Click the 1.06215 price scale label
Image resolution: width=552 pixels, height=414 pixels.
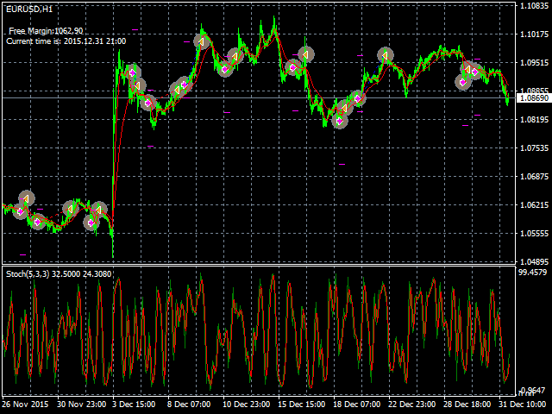click(534, 205)
